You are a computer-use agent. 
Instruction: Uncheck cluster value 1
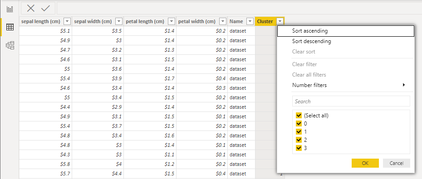(299, 132)
